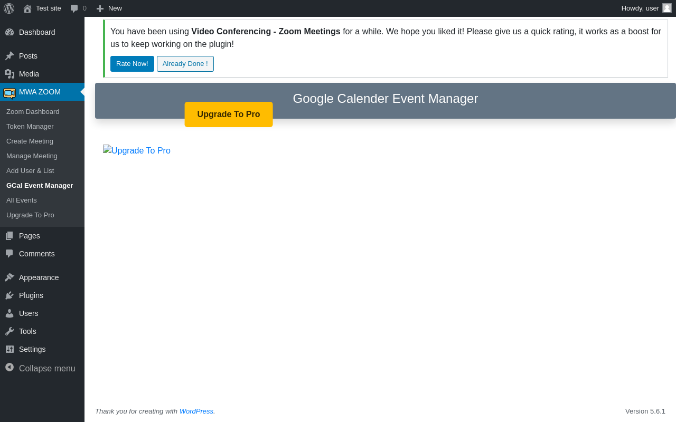Follow the WordPress footer link

click(196, 411)
